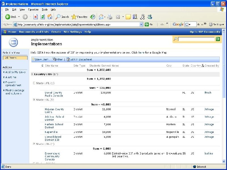Click the yellow note toolbar icon
The image size is (227, 170).
pyautogui.click(x=128, y=17)
